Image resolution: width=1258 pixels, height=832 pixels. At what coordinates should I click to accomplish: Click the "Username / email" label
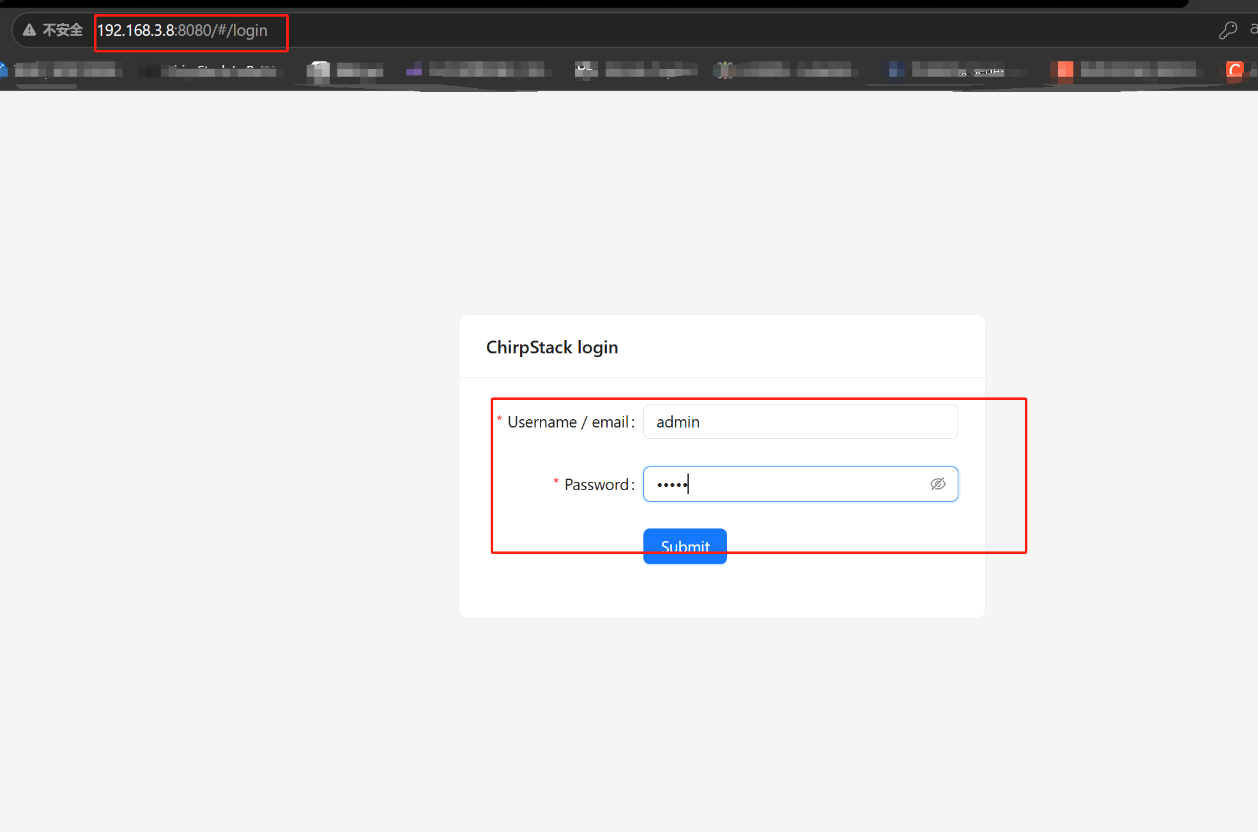pos(568,422)
